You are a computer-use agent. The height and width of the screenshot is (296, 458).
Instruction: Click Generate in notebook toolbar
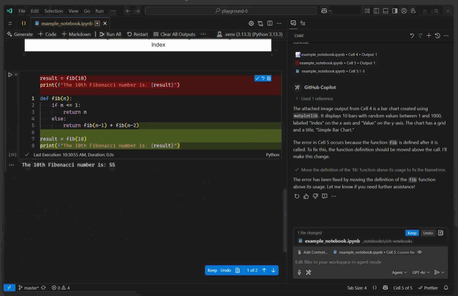[x=20, y=34]
